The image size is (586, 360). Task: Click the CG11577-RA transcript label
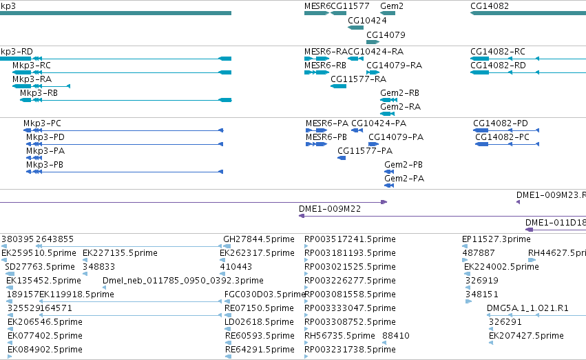pos(358,79)
